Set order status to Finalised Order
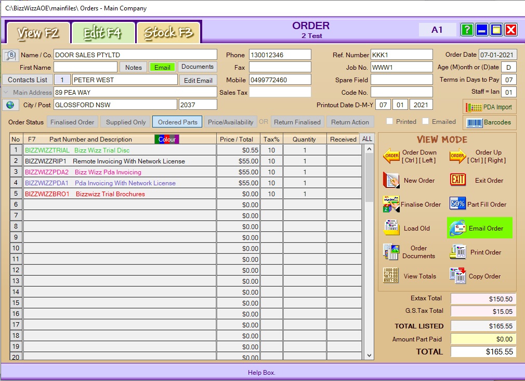 [x=72, y=122]
